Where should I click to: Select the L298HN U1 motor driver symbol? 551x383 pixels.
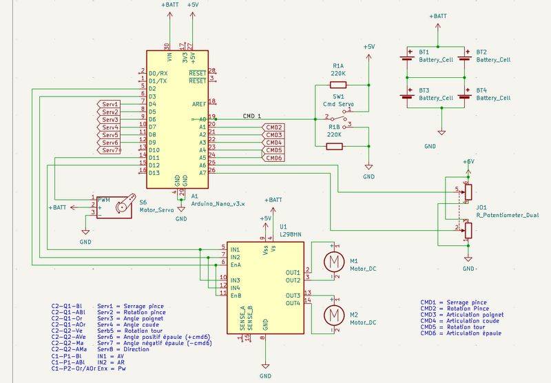265,287
